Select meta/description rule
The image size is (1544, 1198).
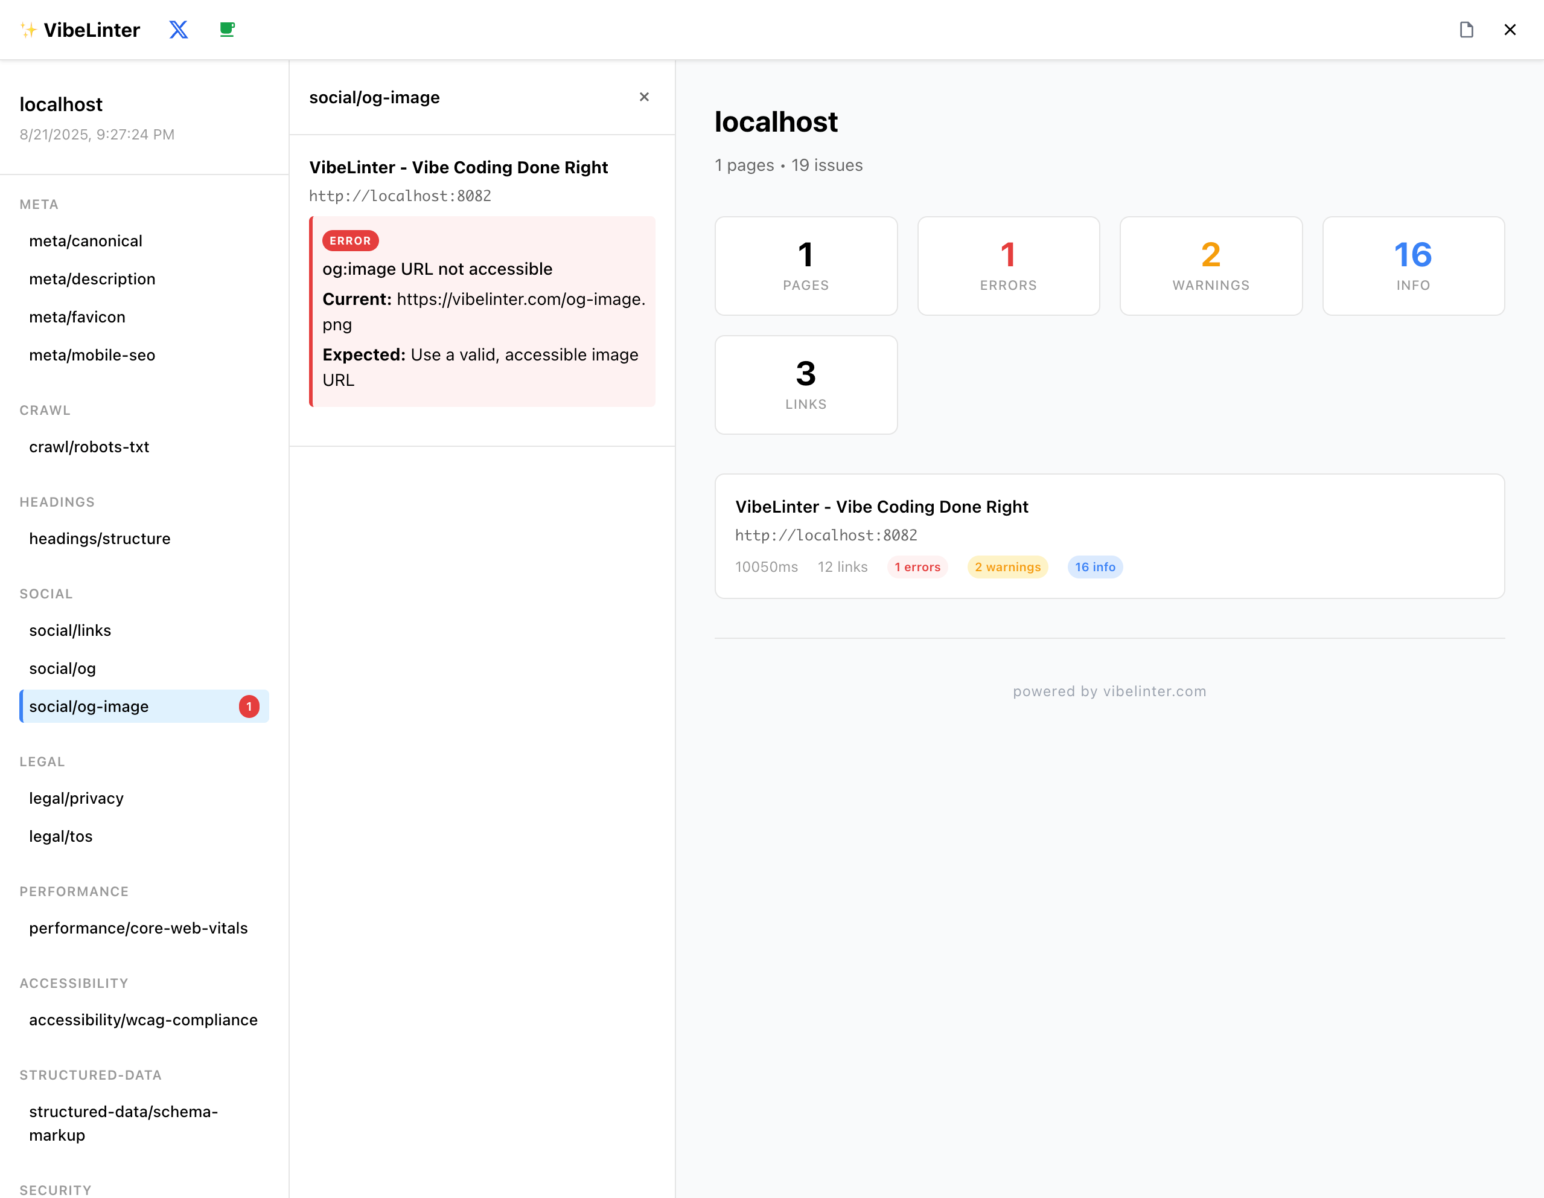tap(144, 280)
